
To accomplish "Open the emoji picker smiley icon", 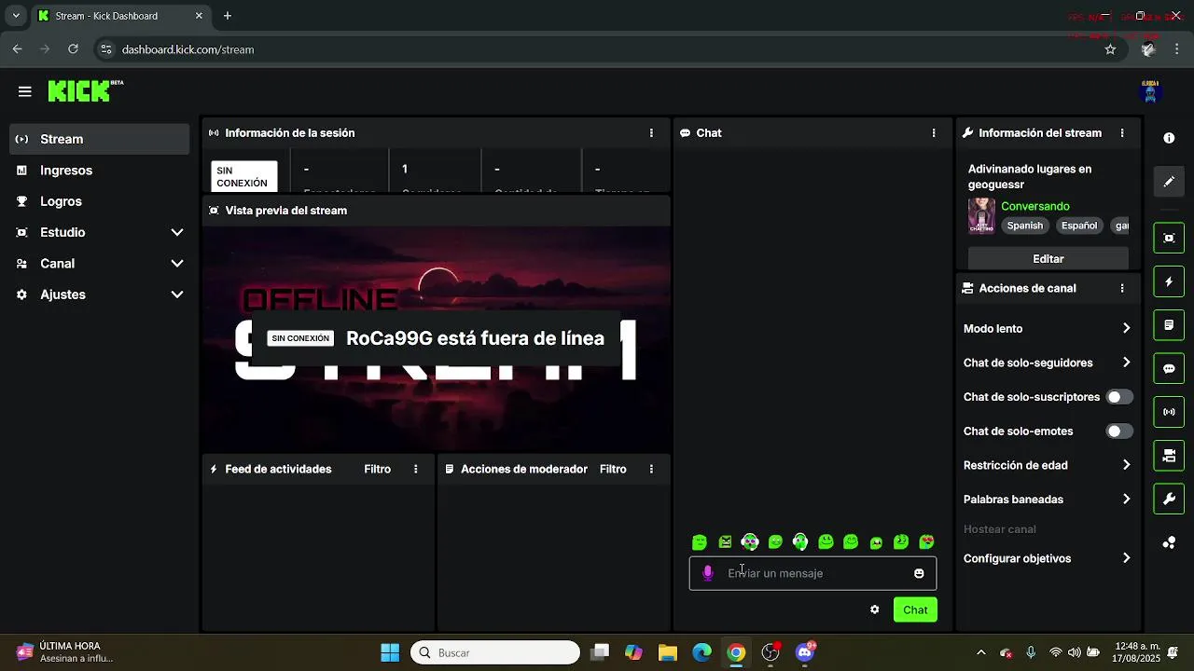I will tap(919, 573).
